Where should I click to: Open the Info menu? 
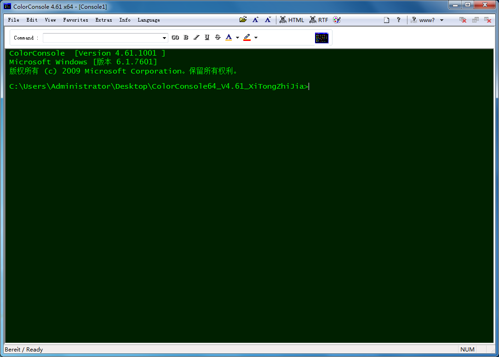pyautogui.click(x=125, y=20)
